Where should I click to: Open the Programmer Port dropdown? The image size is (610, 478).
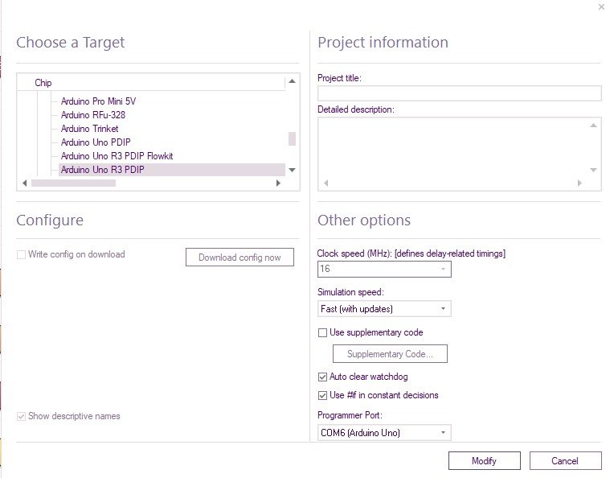(x=443, y=433)
